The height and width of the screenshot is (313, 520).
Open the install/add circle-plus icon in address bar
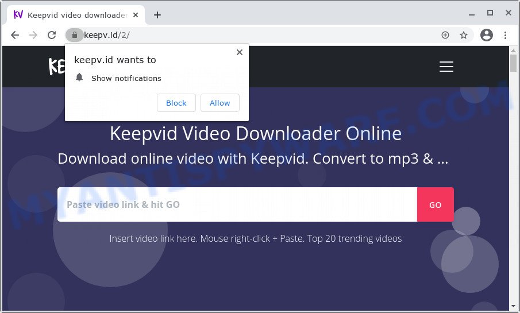pyautogui.click(x=445, y=35)
